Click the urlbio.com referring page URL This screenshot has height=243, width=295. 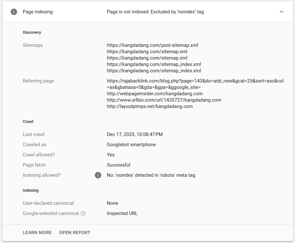(x=164, y=100)
